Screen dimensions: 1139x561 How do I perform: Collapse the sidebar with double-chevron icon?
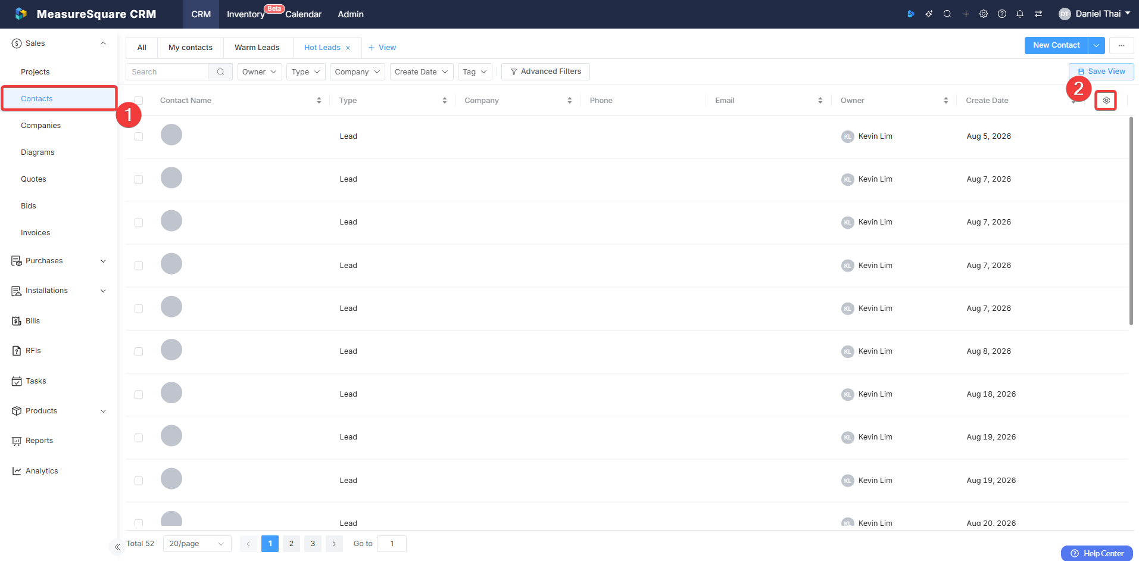[x=117, y=547]
